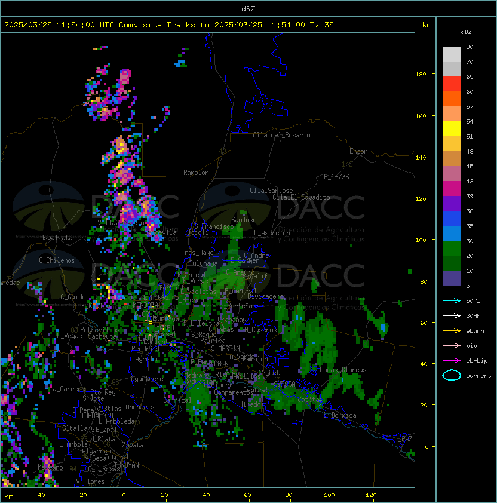The height and width of the screenshot is (503, 497).
Task: Click the 'current' legend label
Action: point(478,376)
